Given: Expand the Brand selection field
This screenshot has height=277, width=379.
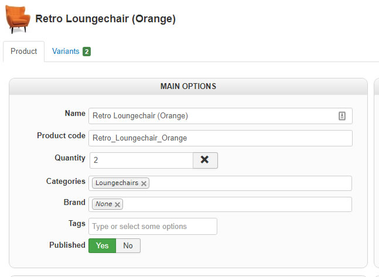Looking at the screenshot, I should (234, 204).
